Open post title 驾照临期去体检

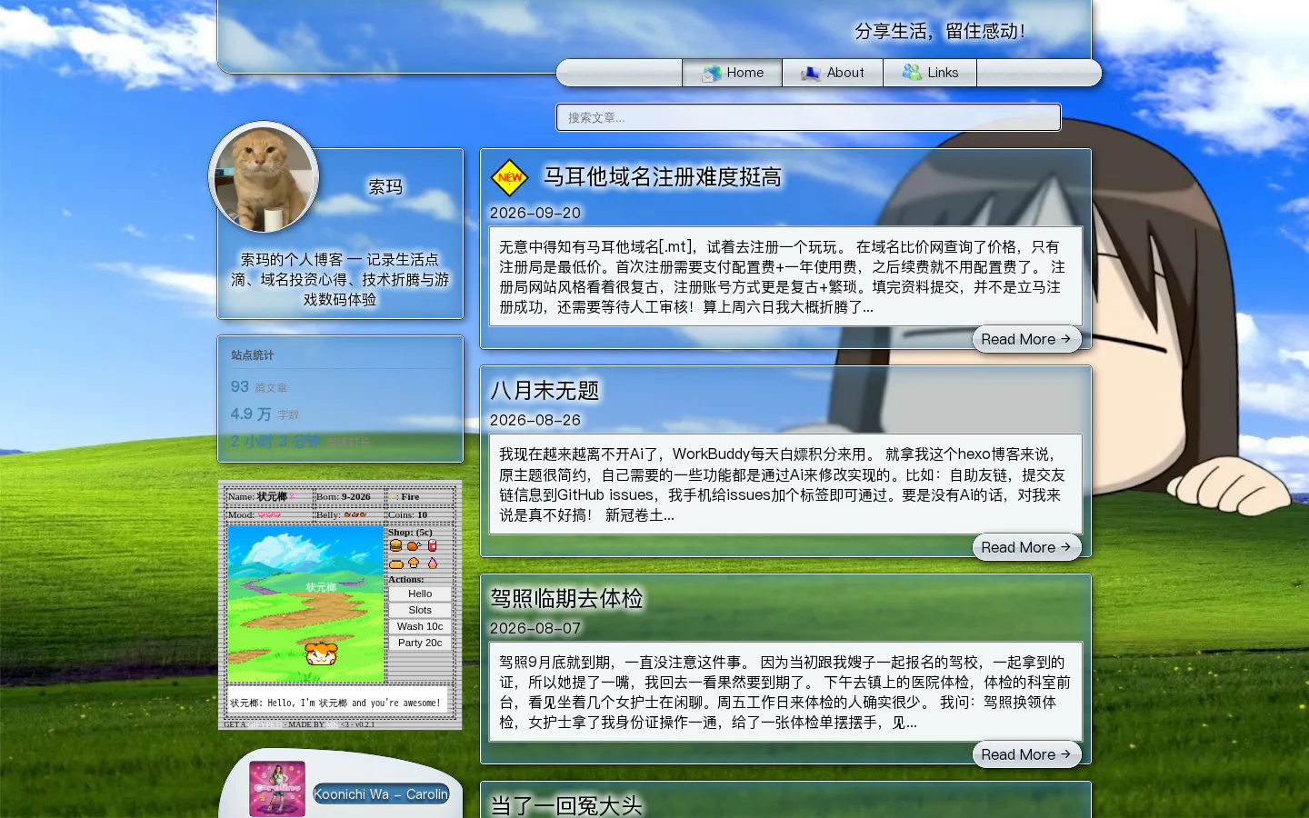tap(566, 598)
